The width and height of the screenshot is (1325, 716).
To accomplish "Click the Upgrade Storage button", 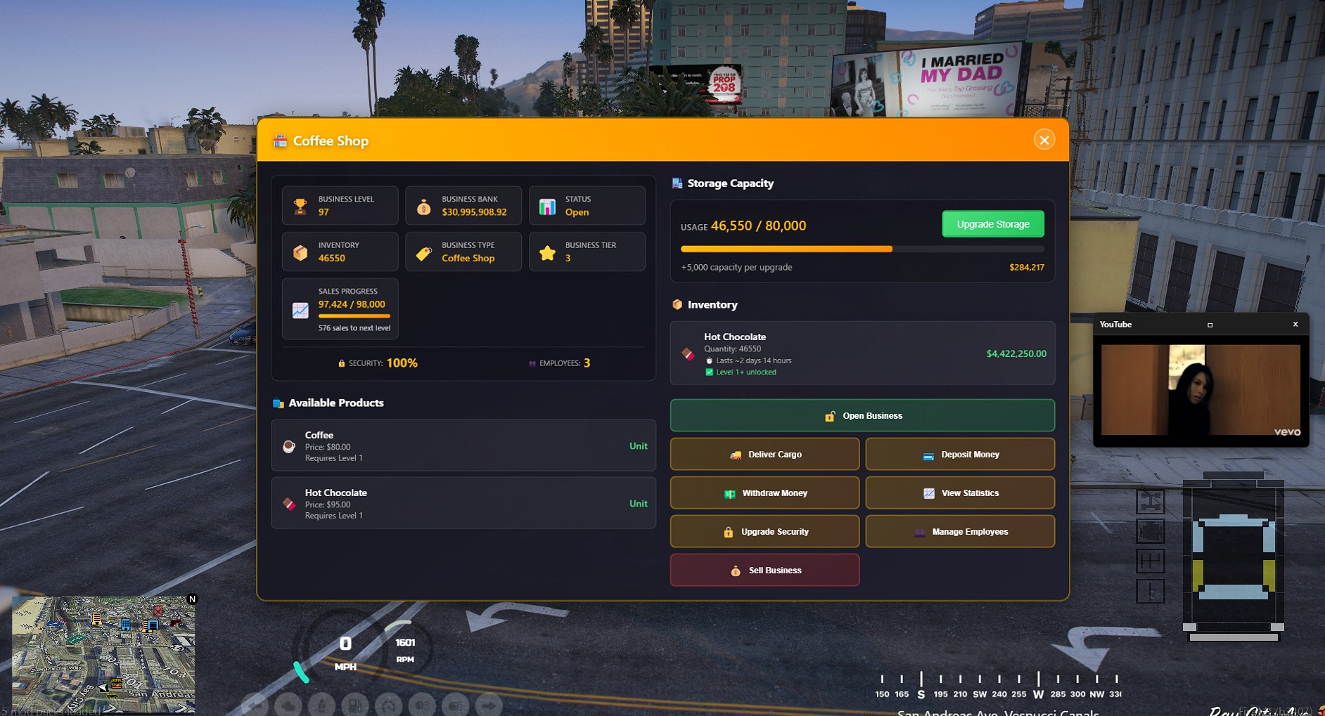I will tap(993, 224).
